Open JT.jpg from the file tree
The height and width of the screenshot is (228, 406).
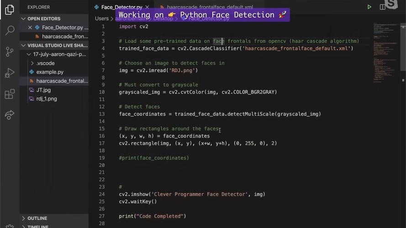[x=43, y=90]
